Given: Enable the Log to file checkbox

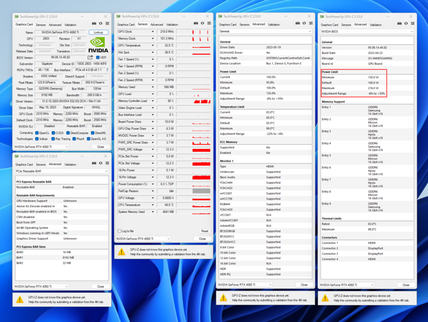Looking at the screenshot, I should [x=120, y=231].
